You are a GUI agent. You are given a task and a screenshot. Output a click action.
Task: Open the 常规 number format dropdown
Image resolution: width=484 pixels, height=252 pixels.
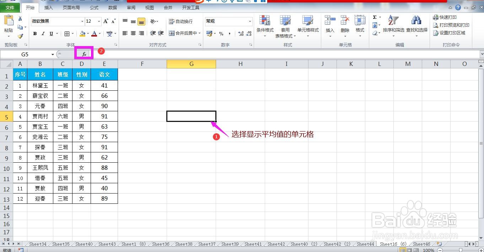click(x=251, y=21)
